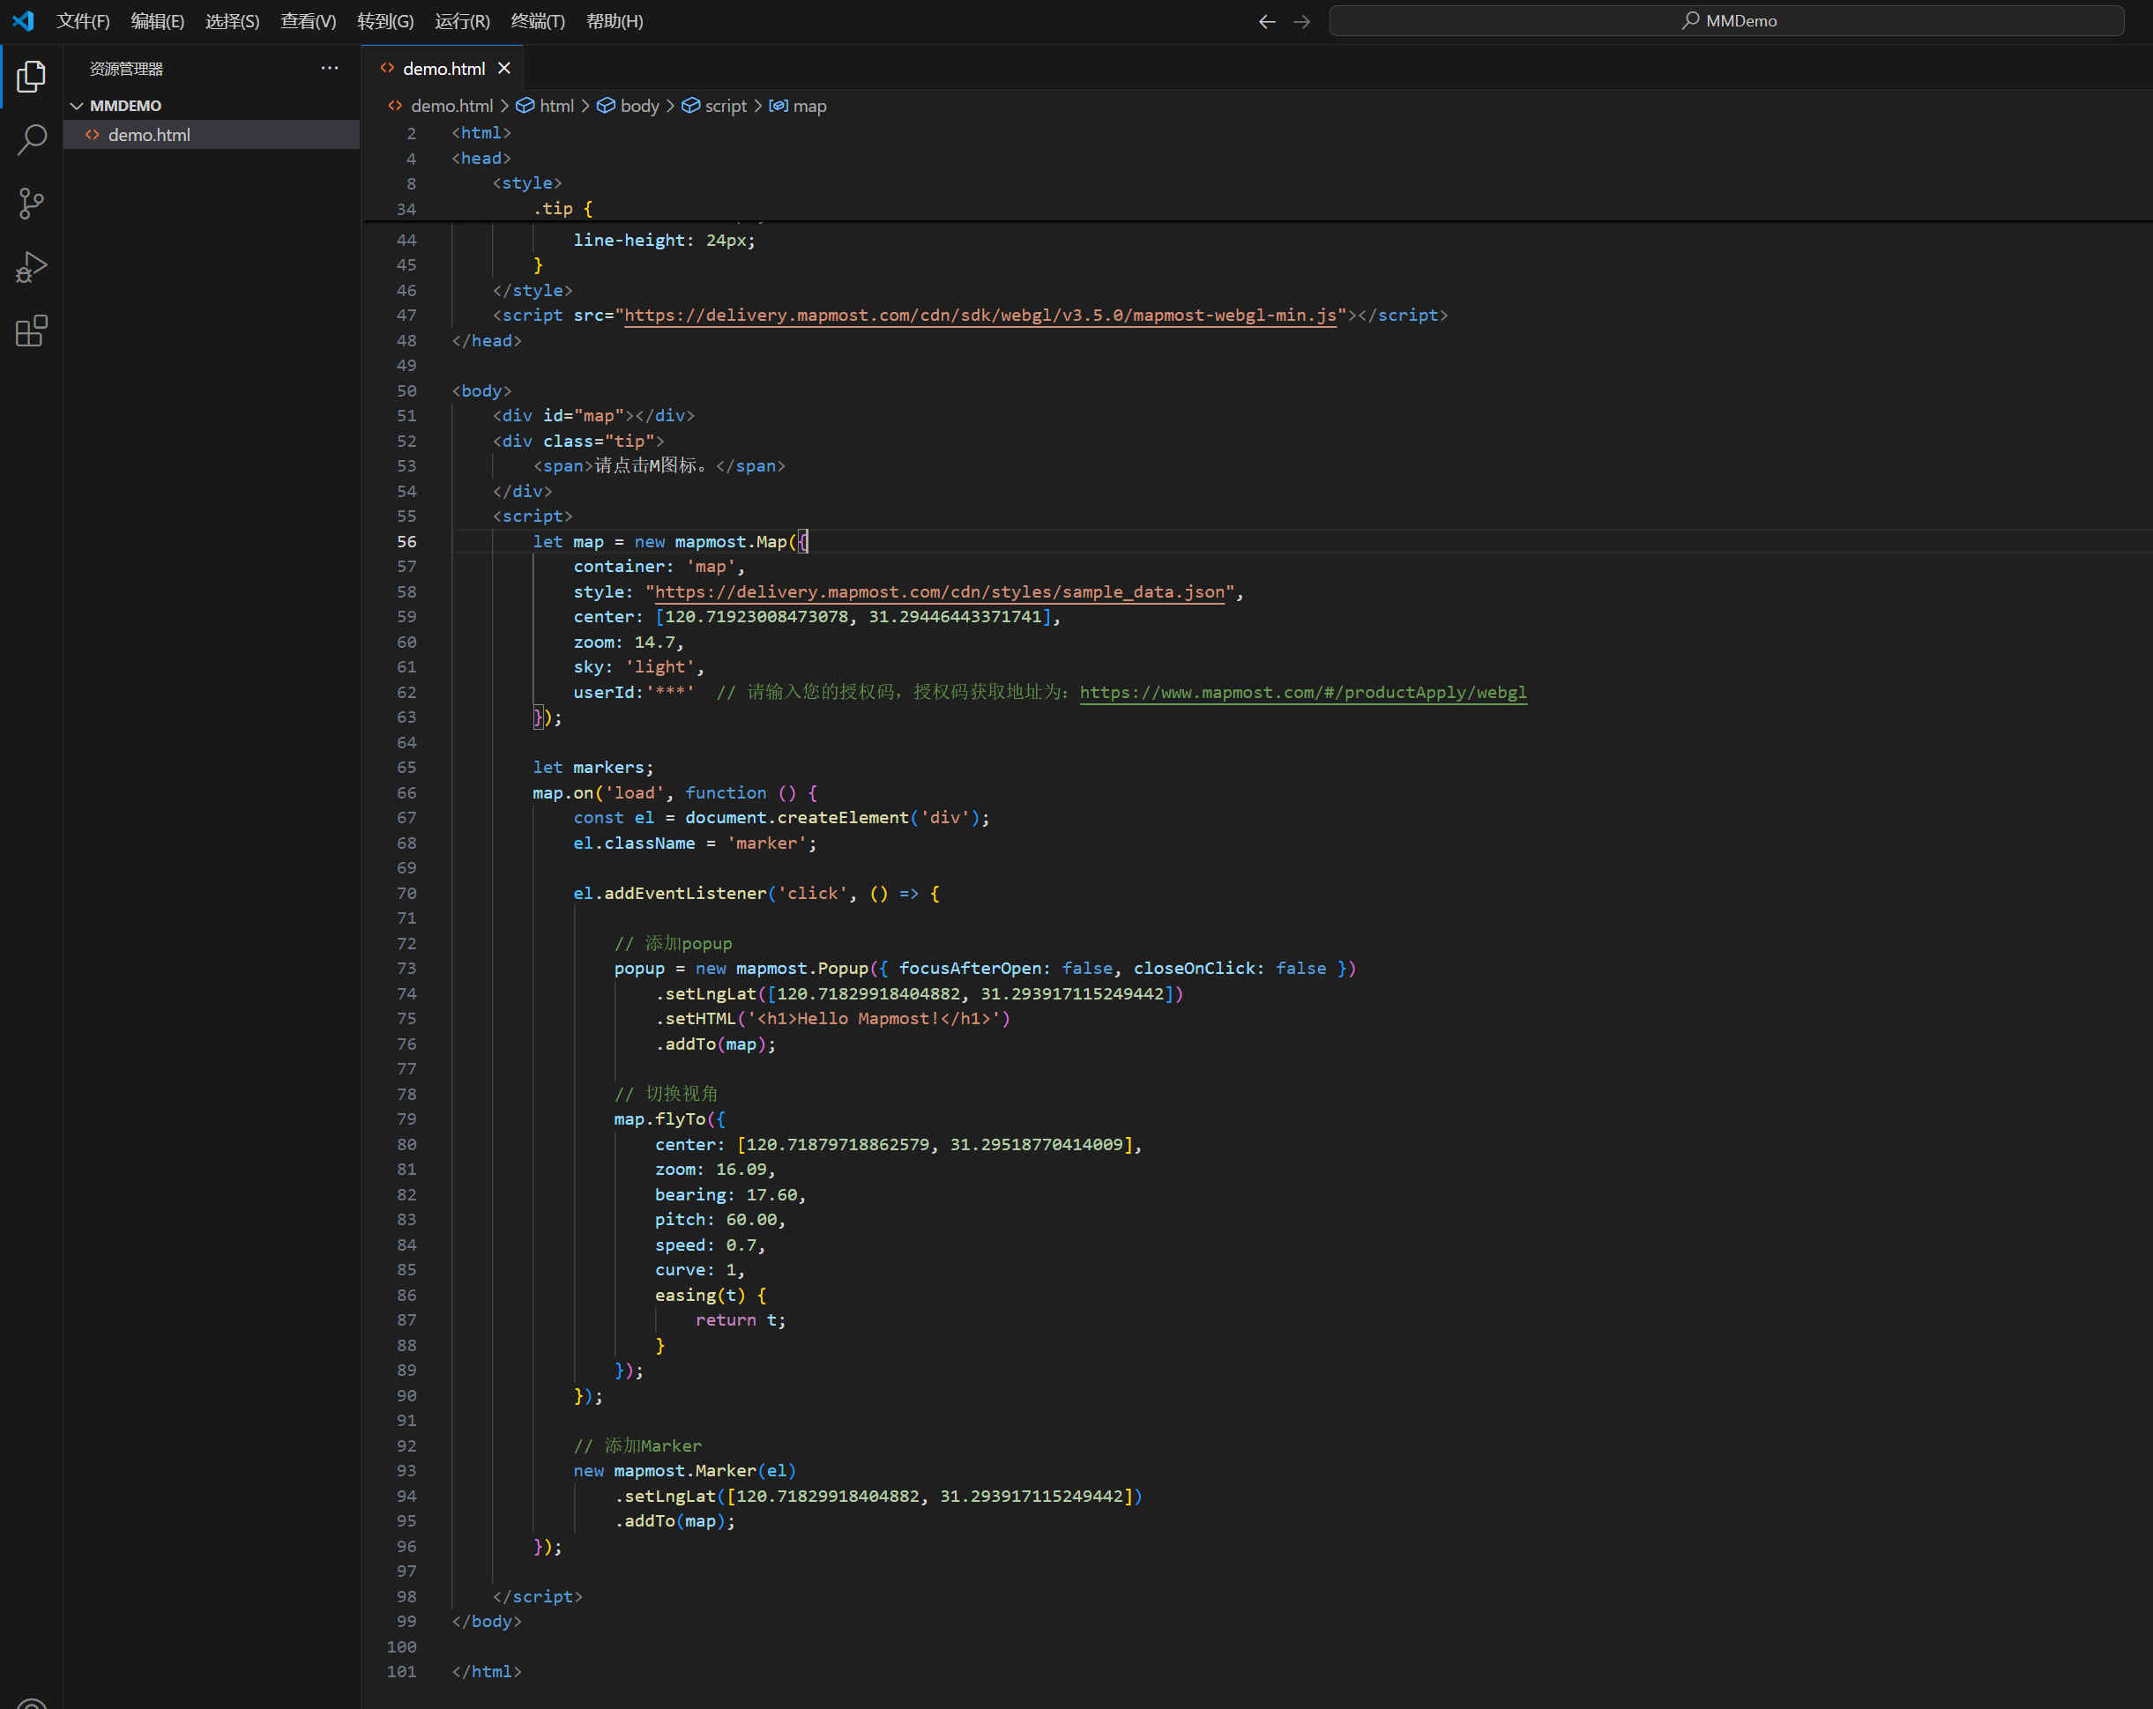
Task: Click 资源管理器 panel title
Action: coord(126,69)
